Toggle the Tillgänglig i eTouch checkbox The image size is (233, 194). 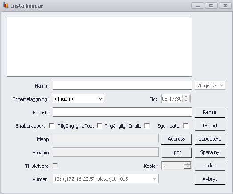(99, 125)
